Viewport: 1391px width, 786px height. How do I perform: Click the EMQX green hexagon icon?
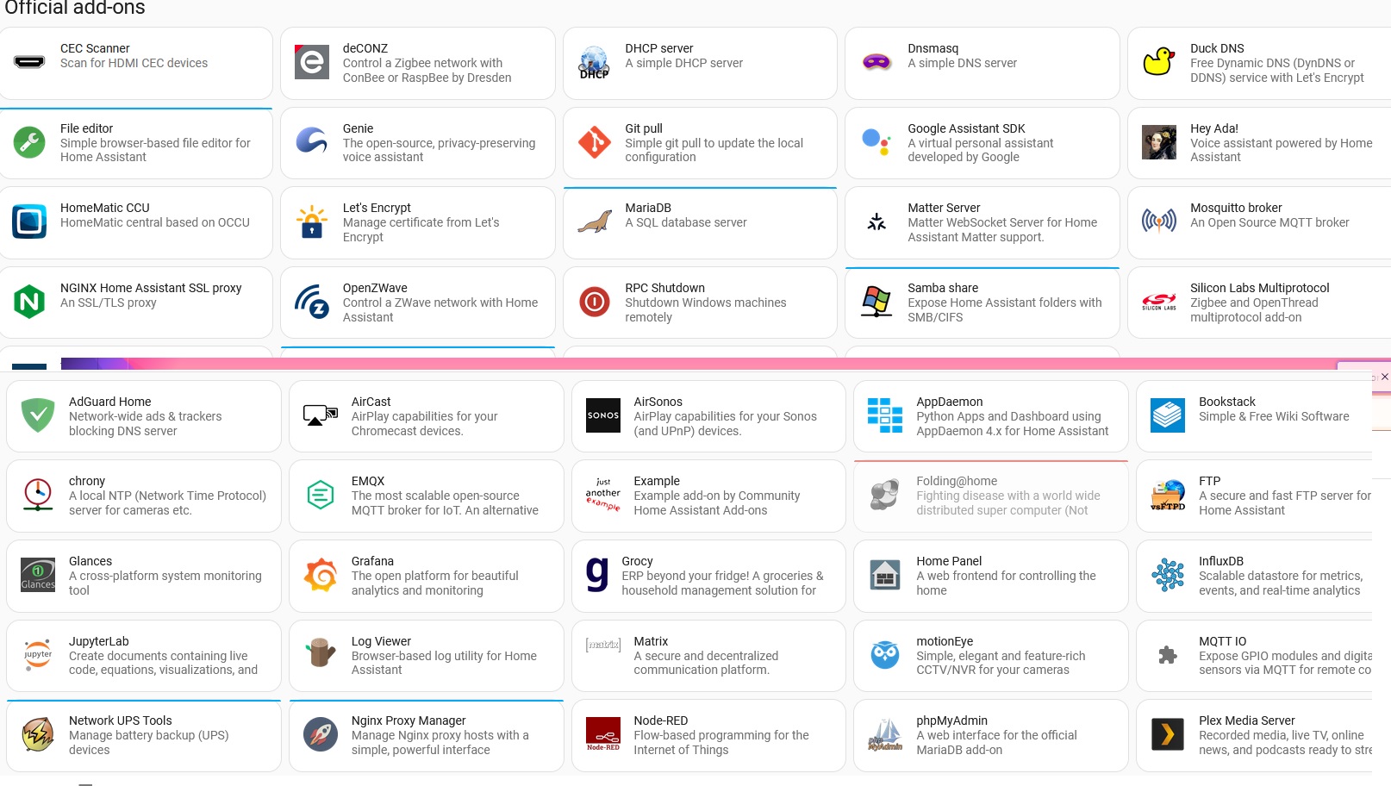click(x=321, y=495)
